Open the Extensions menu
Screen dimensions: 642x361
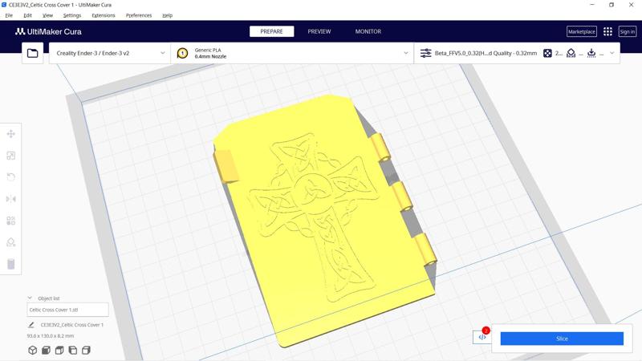pyautogui.click(x=104, y=15)
